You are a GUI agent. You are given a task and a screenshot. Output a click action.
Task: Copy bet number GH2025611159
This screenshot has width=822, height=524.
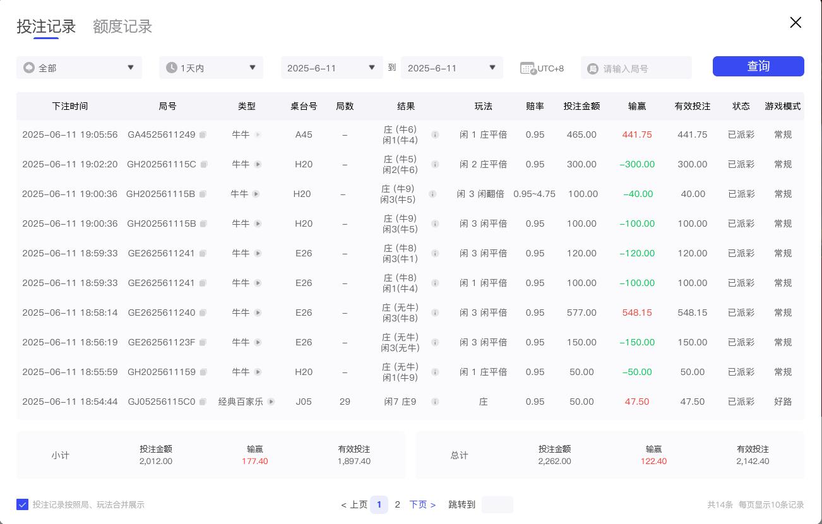click(203, 372)
